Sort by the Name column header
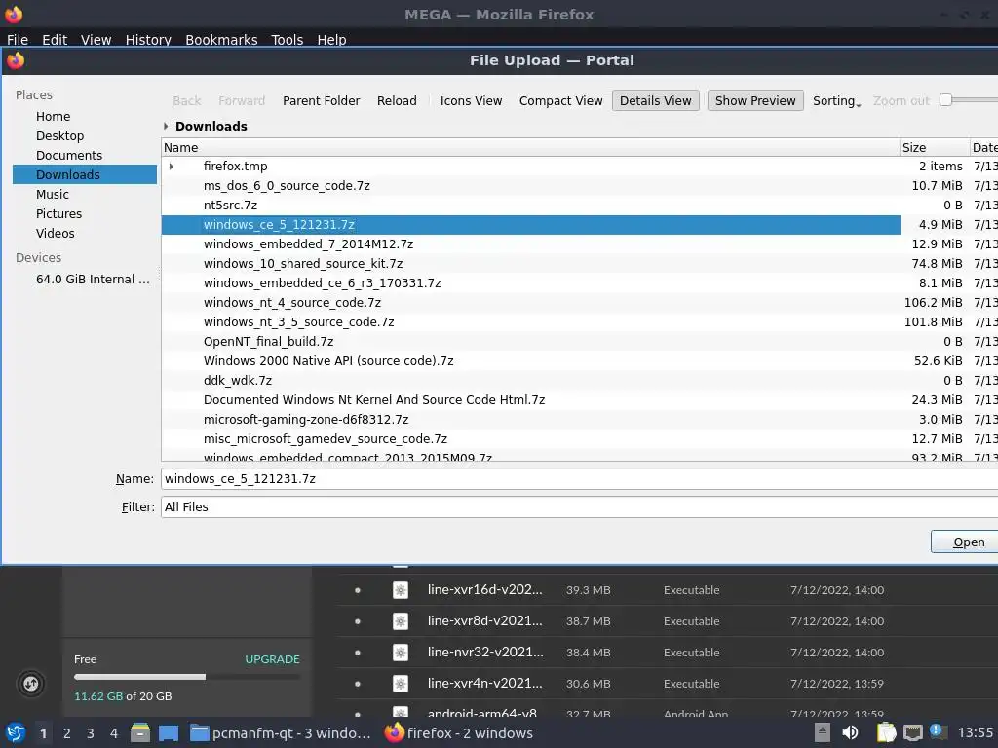998x748 pixels. click(530, 148)
